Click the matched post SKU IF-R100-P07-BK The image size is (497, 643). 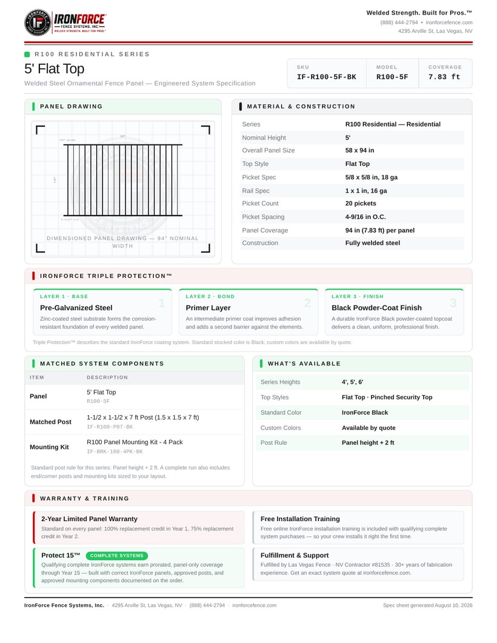pos(110,427)
